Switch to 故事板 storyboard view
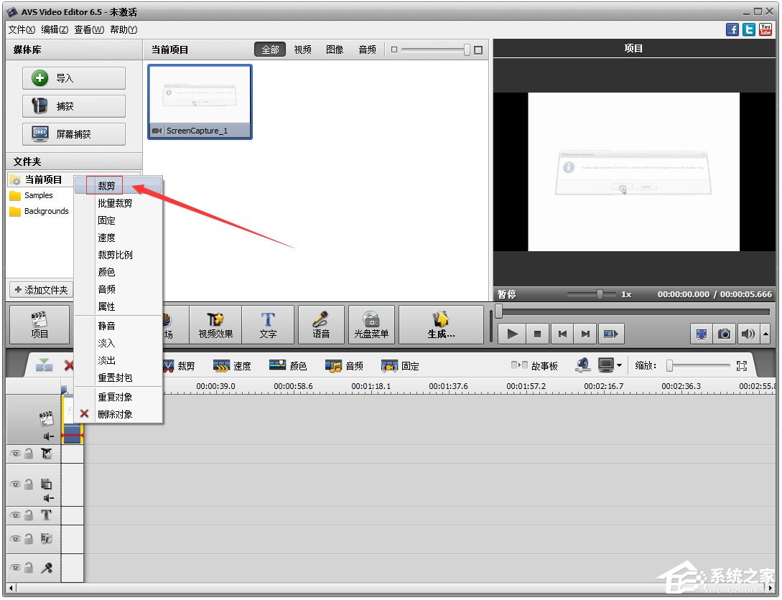Screen dimensions: 782x600 coord(534,366)
